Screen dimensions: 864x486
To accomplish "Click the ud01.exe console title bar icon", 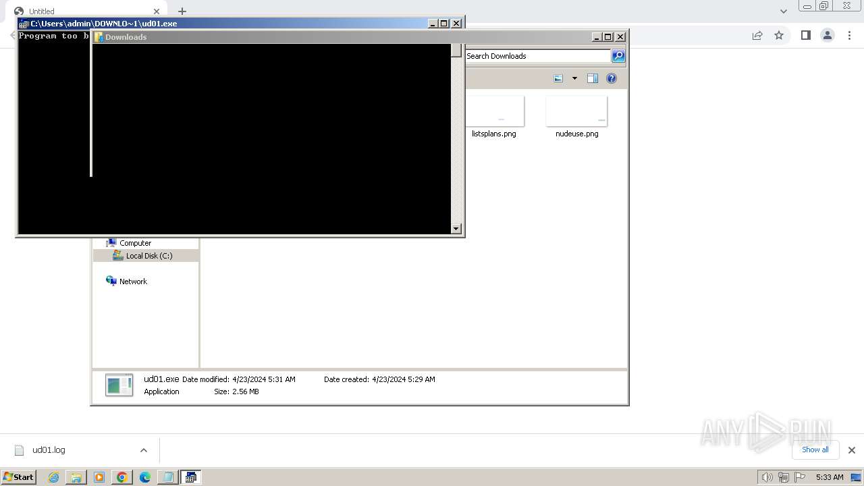I will coord(24,24).
